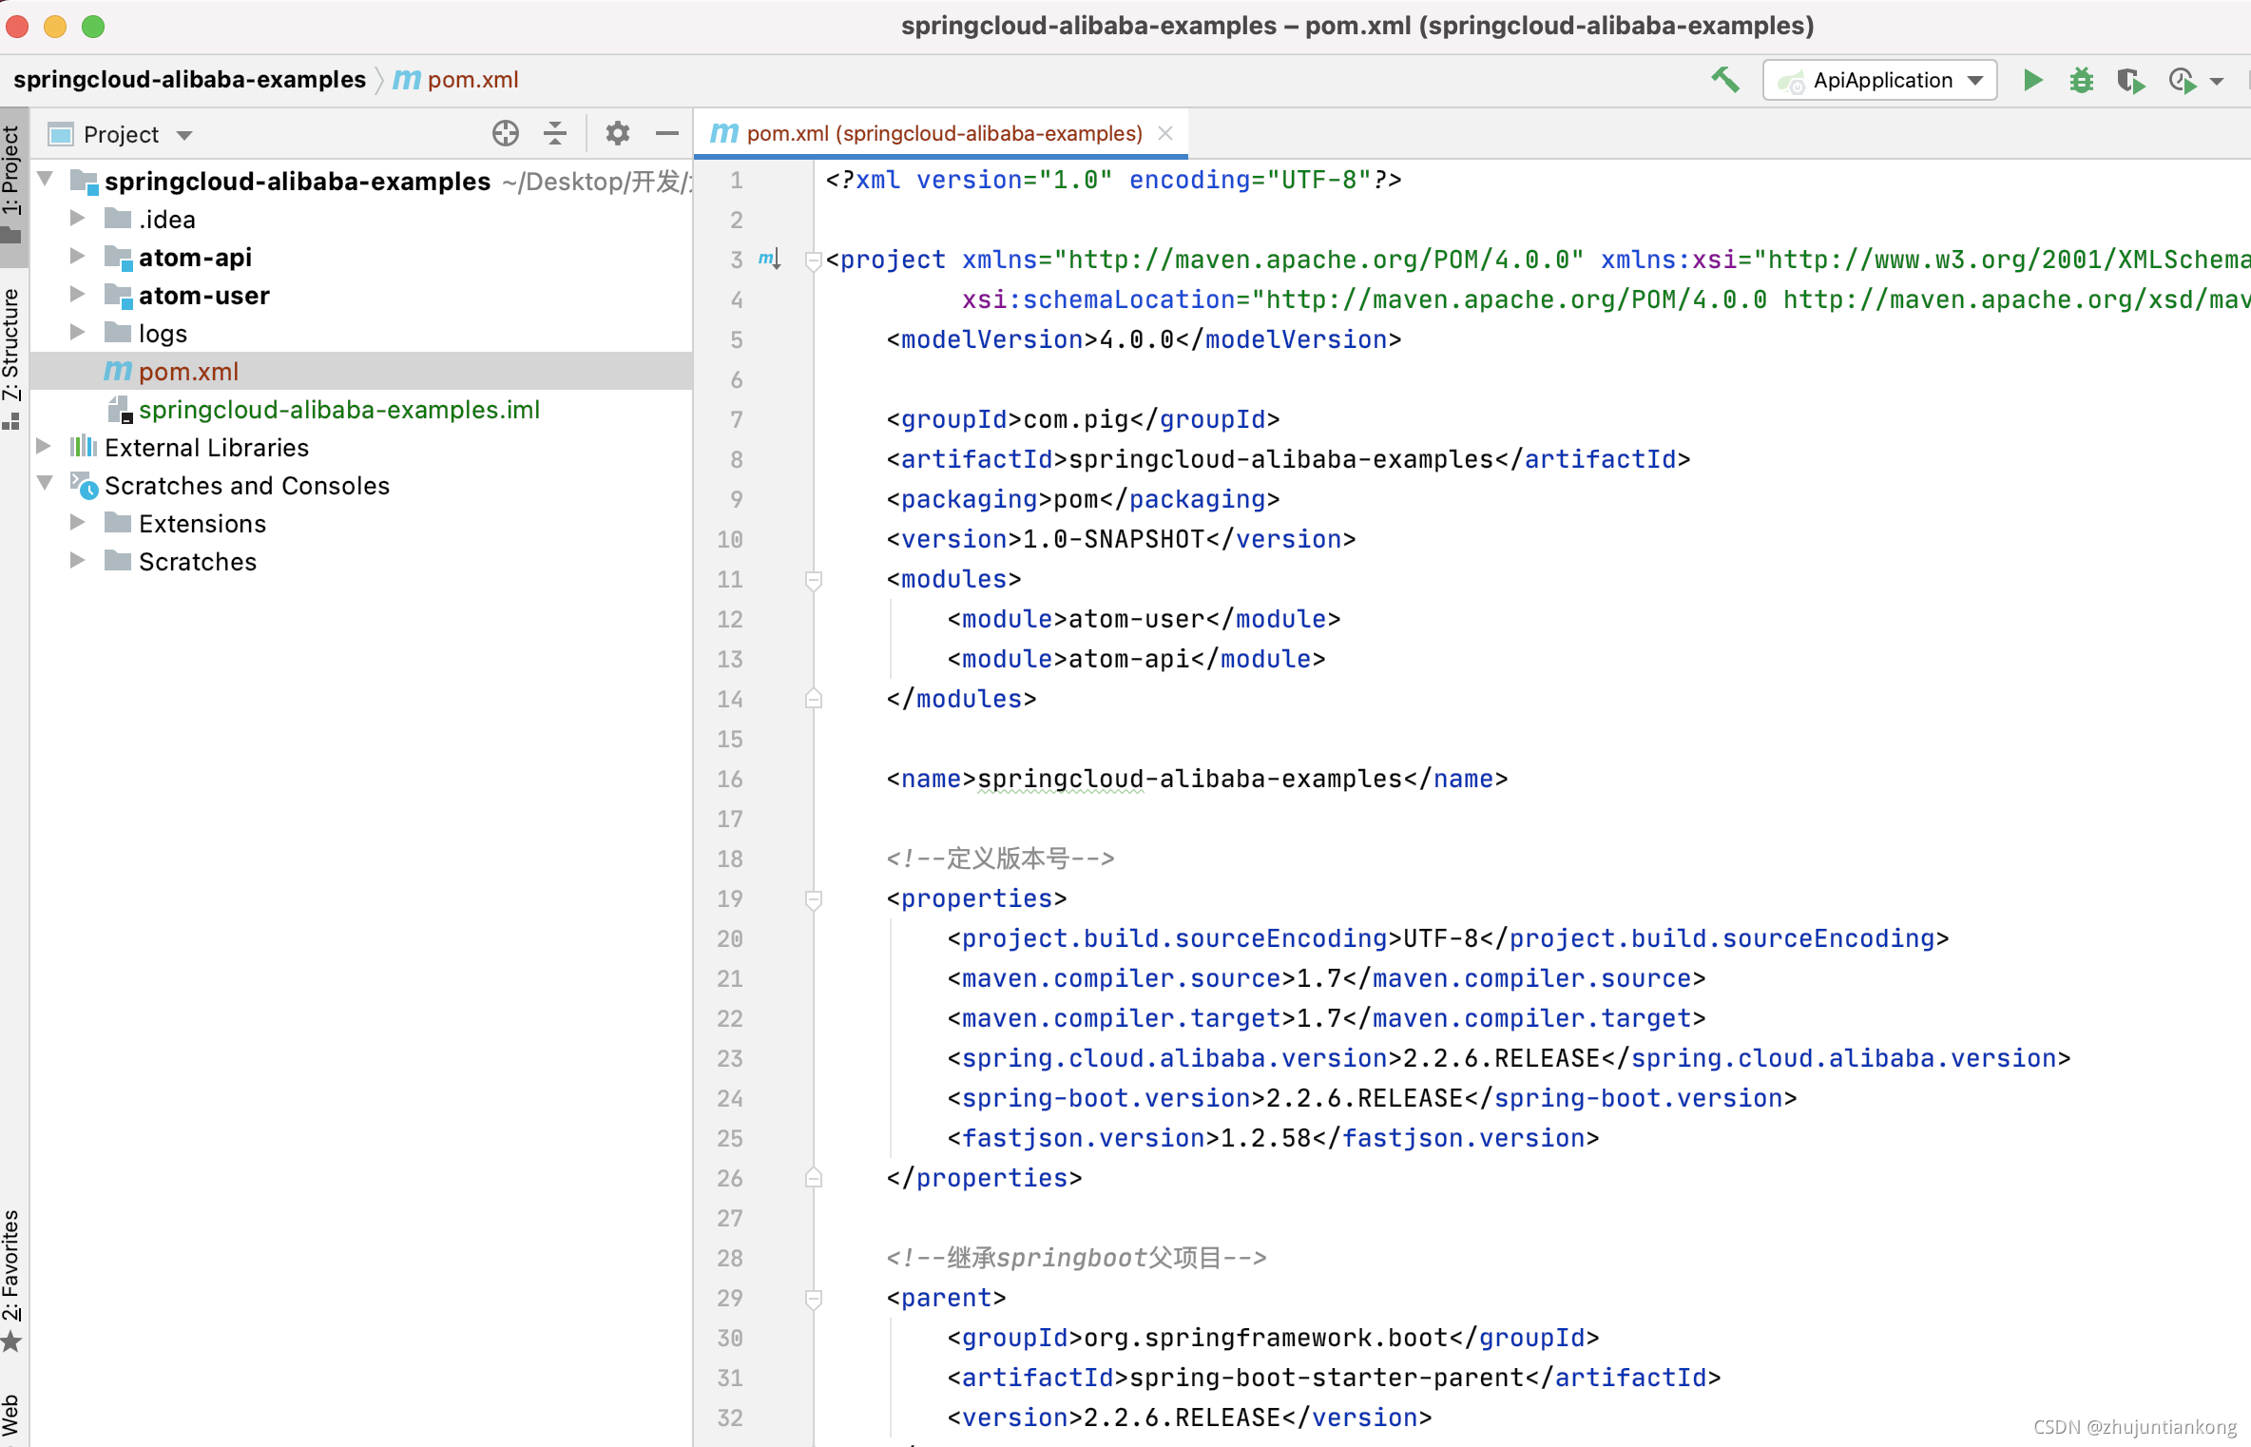Click the spring.cloud.alibaba.version 2.2.6.RELEASE value
The width and height of the screenshot is (2251, 1447).
(1502, 1058)
